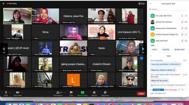The image size is (189, 105).
Task: Open the ABSENSI bit.ly link in chat
Action: point(166,64)
